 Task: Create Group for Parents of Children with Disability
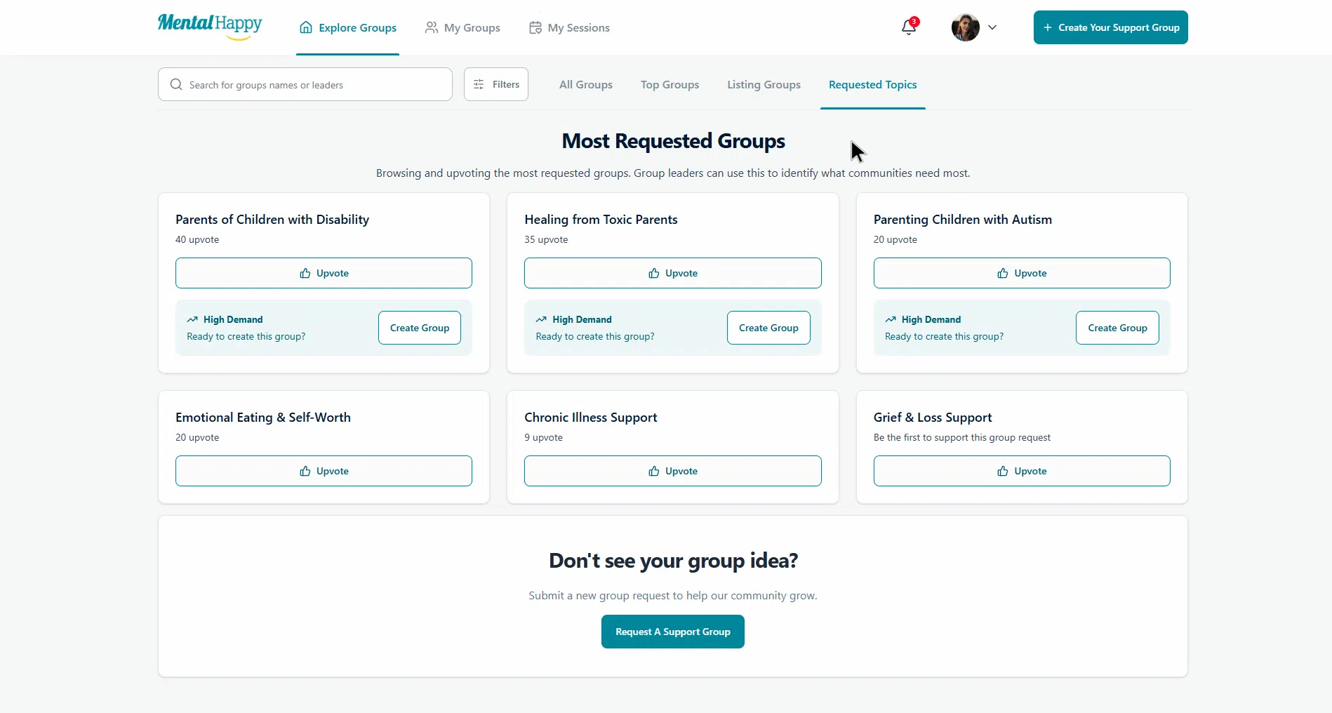[420, 328]
